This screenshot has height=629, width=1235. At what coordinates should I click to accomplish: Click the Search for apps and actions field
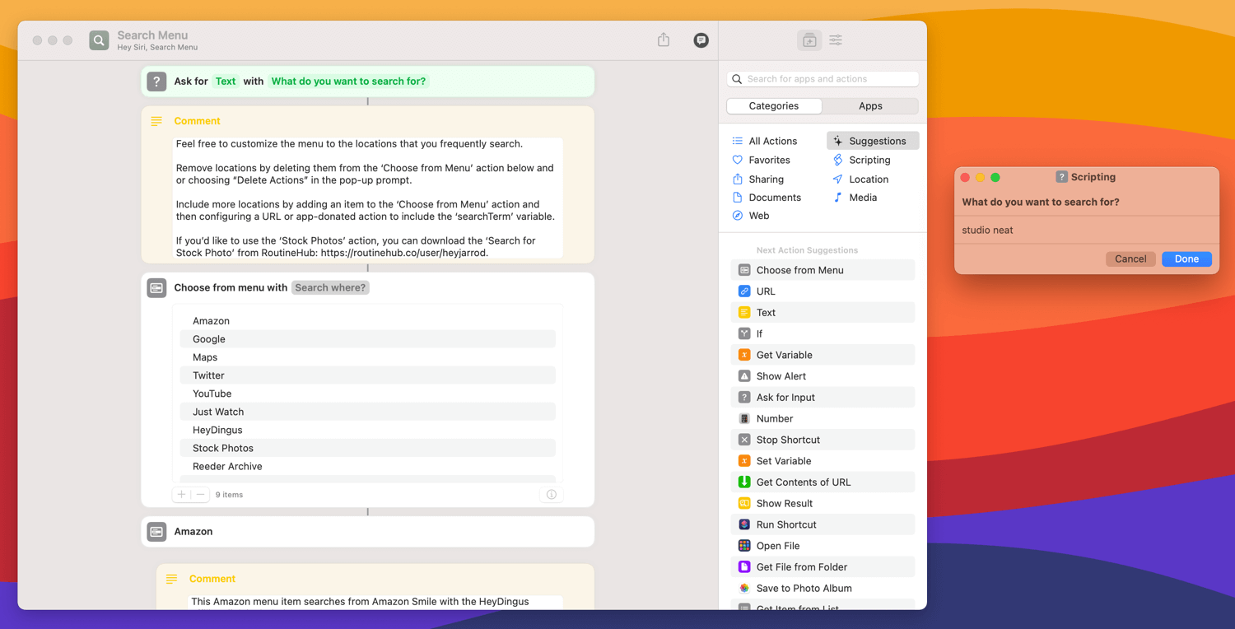coord(823,79)
